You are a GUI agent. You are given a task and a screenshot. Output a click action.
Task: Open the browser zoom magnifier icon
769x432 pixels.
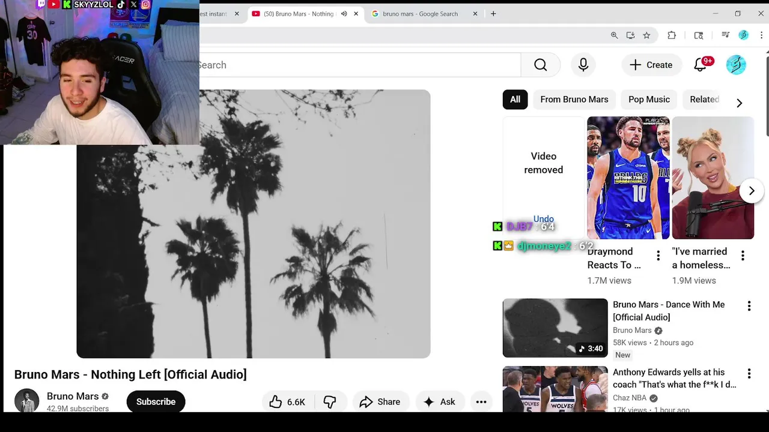(x=614, y=35)
